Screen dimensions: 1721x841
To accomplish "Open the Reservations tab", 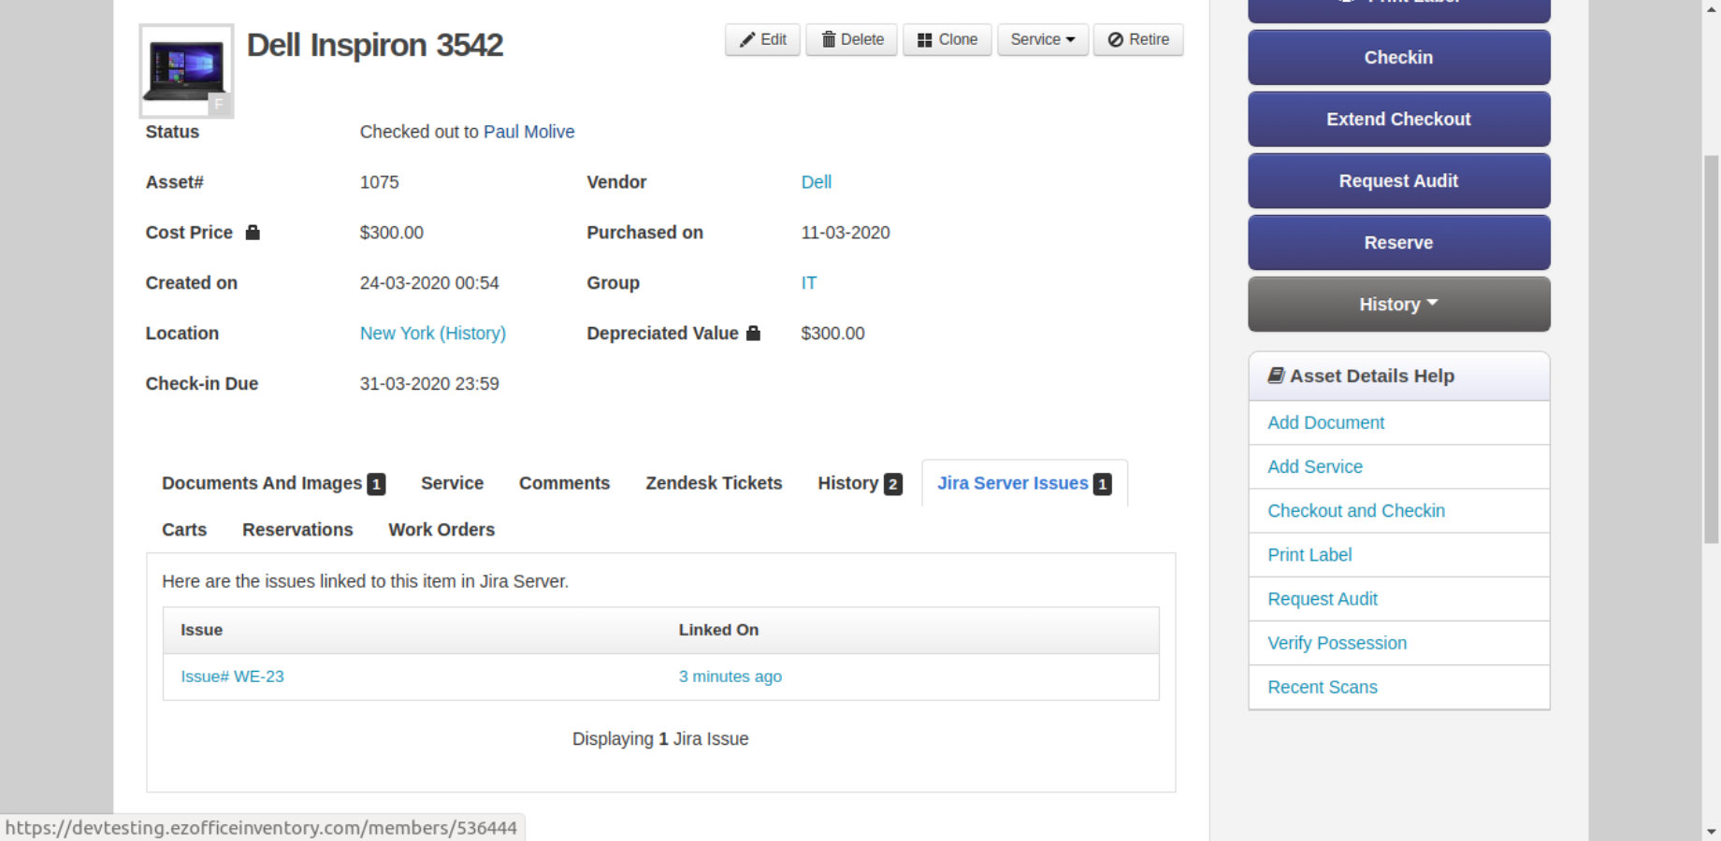I will (x=297, y=530).
